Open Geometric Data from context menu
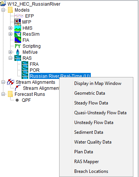139x177 pixels. [90, 93]
